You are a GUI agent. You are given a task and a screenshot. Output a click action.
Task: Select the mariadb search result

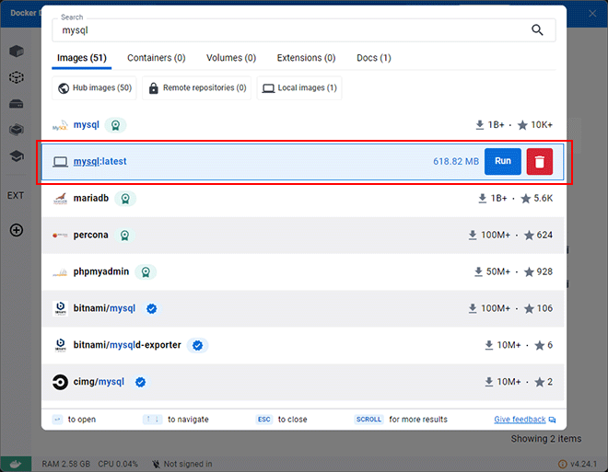[x=303, y=199]
